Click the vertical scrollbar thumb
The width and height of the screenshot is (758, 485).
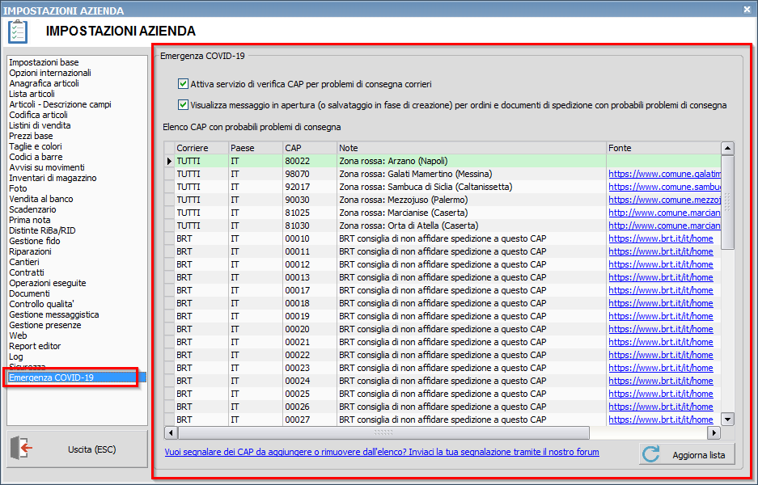[727, 202]
